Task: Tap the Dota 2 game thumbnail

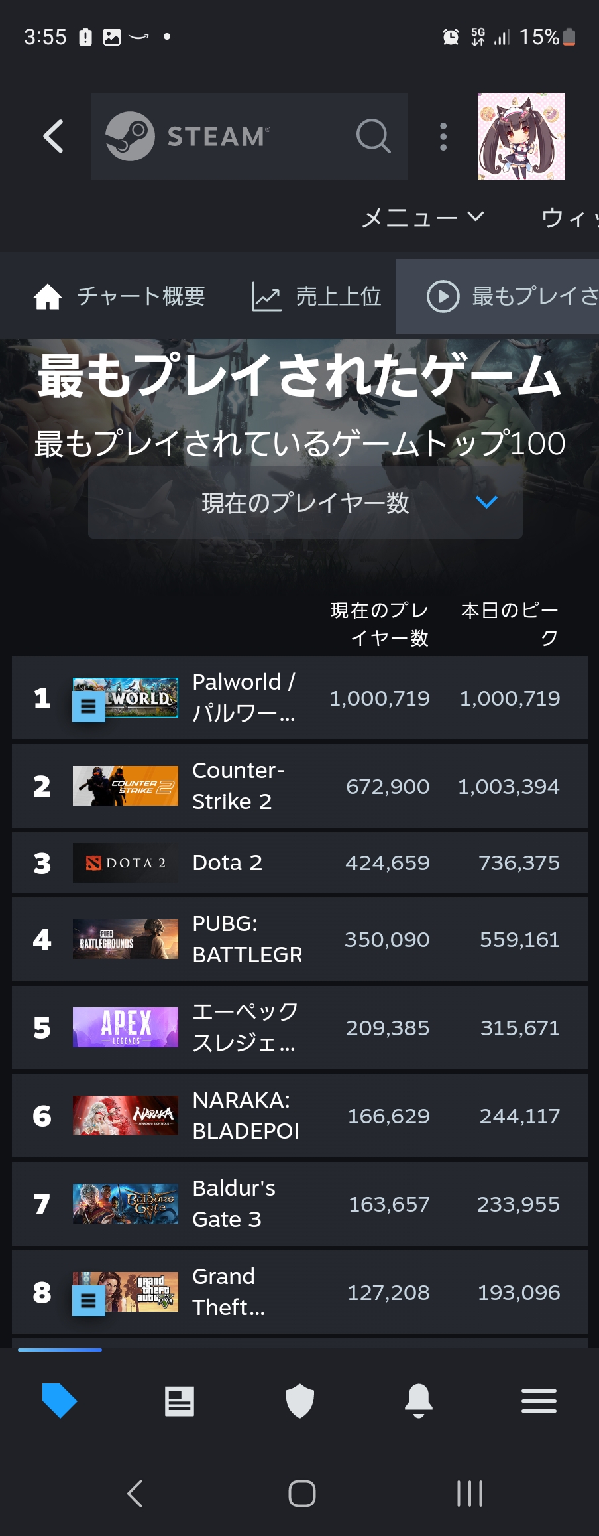Action: coord(125,863)
